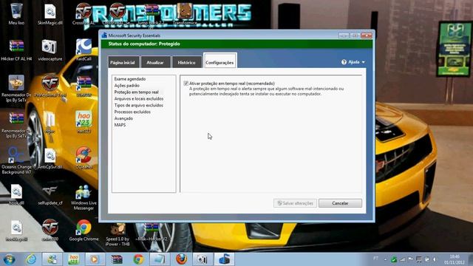The width and height of the screenshot is (473, 266).
Task: Click the taskbar clock
Action: click(x=455, y=259)
